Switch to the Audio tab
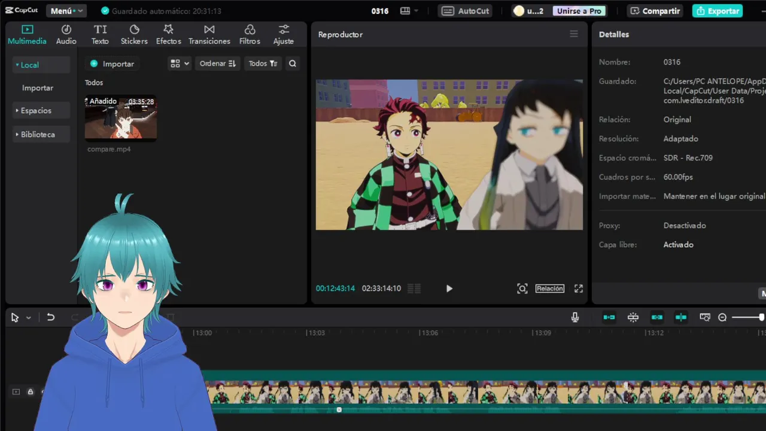Image resolution: width=766 pixels, height=431 pixels. [66, 35]
